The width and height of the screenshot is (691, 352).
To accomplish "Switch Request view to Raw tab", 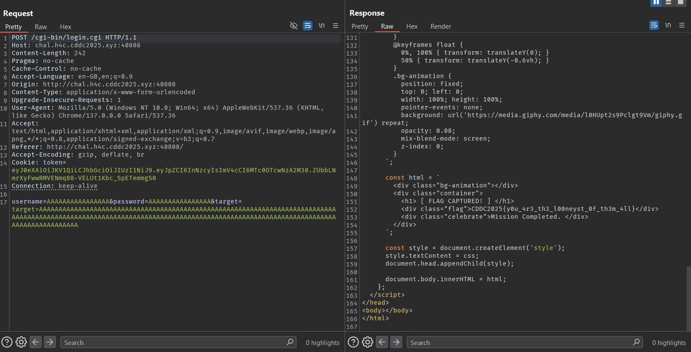I will click(x=41, y=27).
